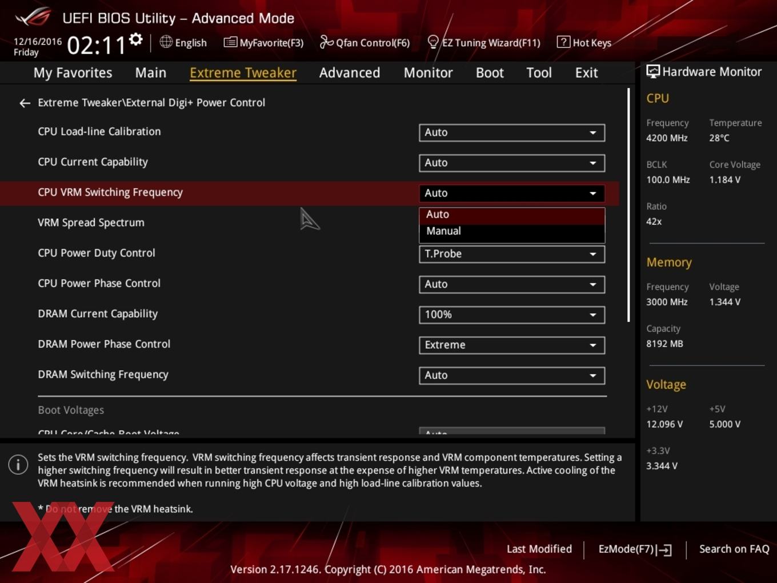Viewport: 777px width, 583px height.
Task: Open DRAM Current Capability 100% dropdown
Action: point(512,314)
